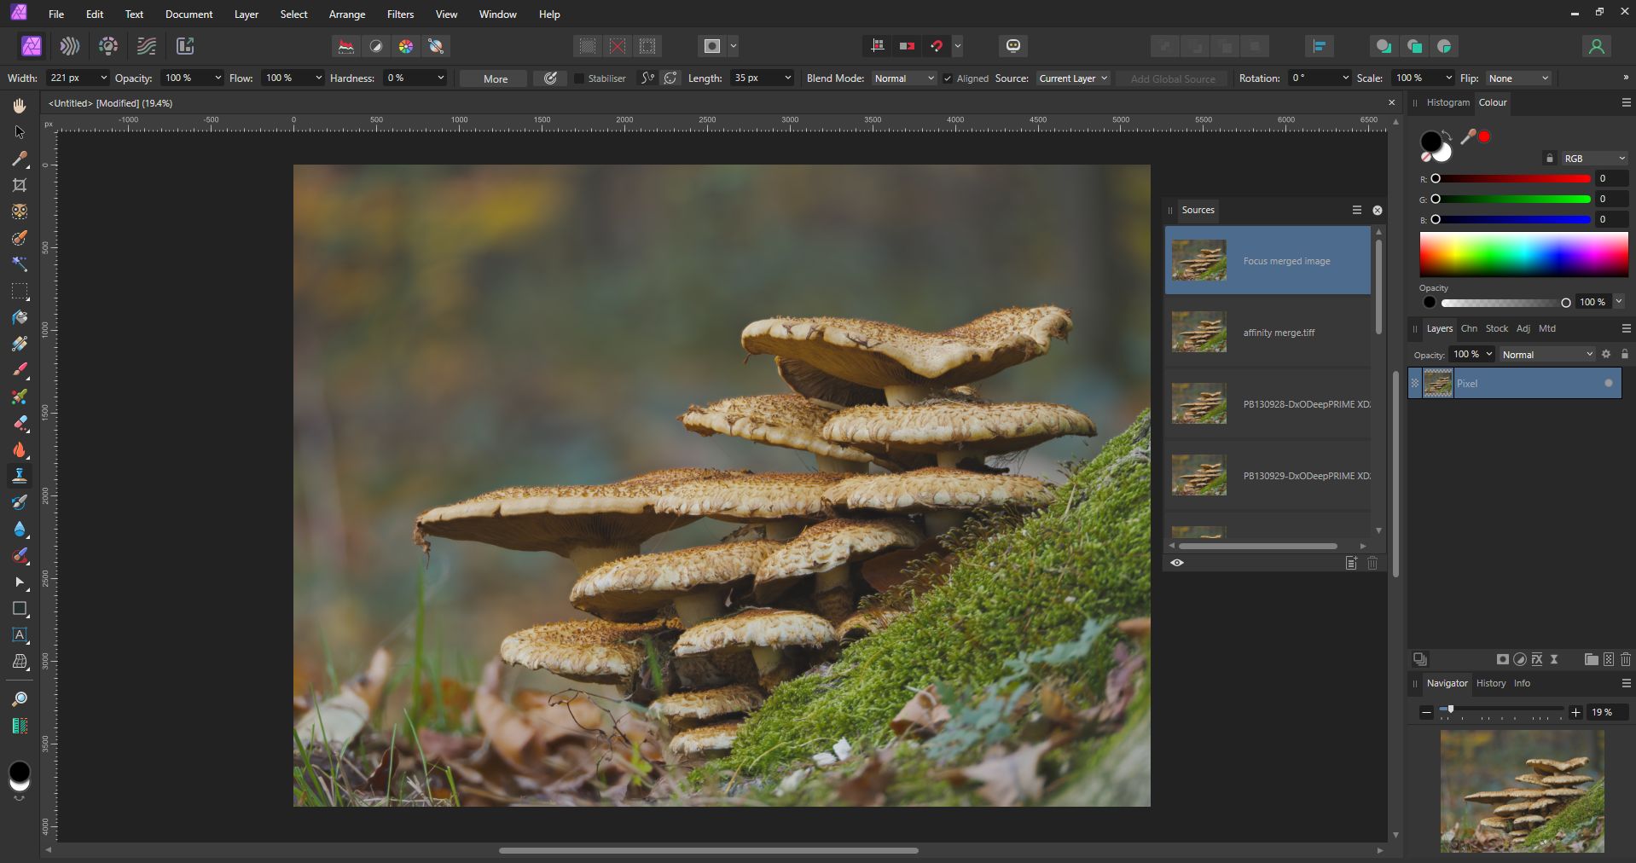Click the colour spectrum gradient bar
The height and width of the screenshot is (863, 1636).
pos(1523,254)
